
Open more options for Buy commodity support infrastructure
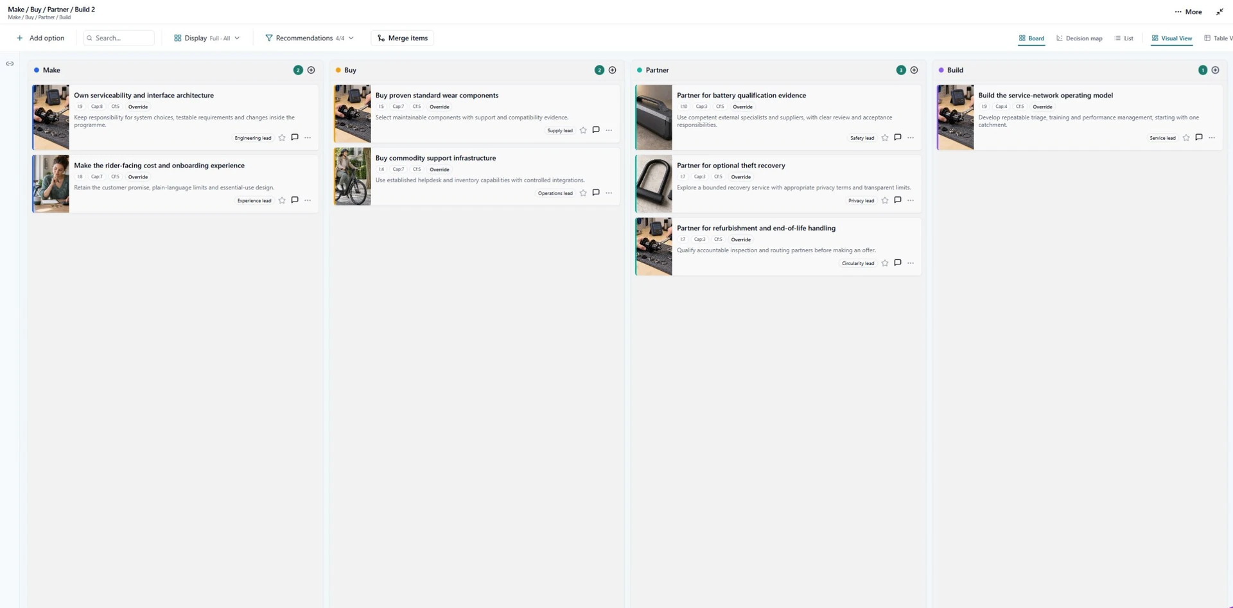[x=609, y=193]
